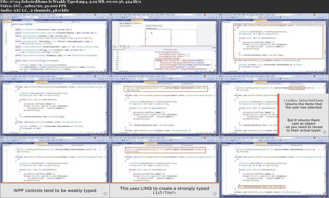Screen dimensions: 329x198
Task: Click 'No issues found' status in AppData frame
Action: 14,71
